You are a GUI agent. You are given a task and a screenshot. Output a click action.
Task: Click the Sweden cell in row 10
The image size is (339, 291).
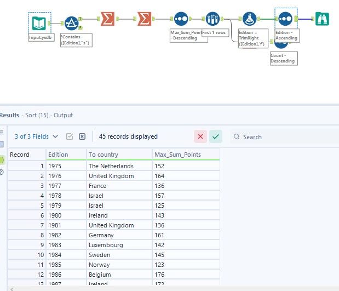[119, 255]
